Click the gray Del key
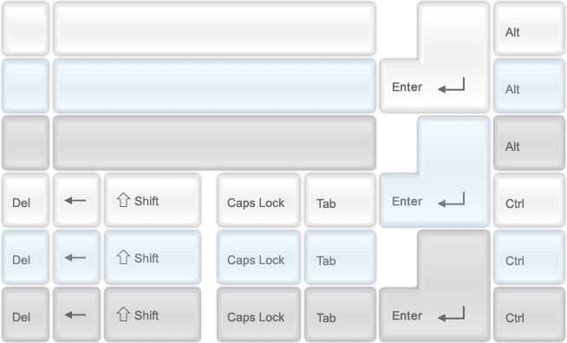The height and width of the screenshot is (343, 567). [x=25, y=314]
